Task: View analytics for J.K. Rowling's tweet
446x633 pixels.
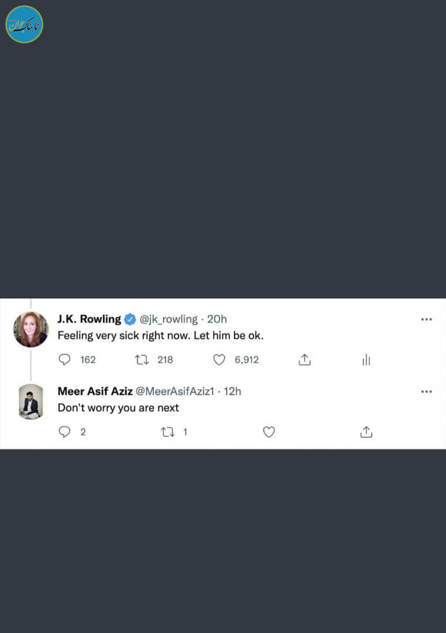Action: 366,360
